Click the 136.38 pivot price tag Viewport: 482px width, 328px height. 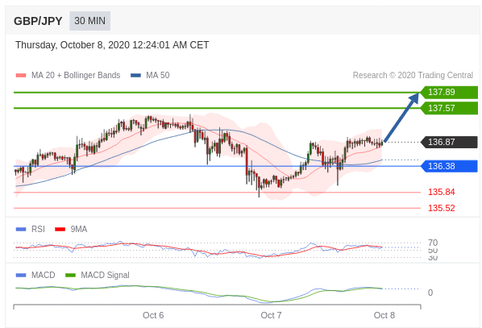pos(449,166)
